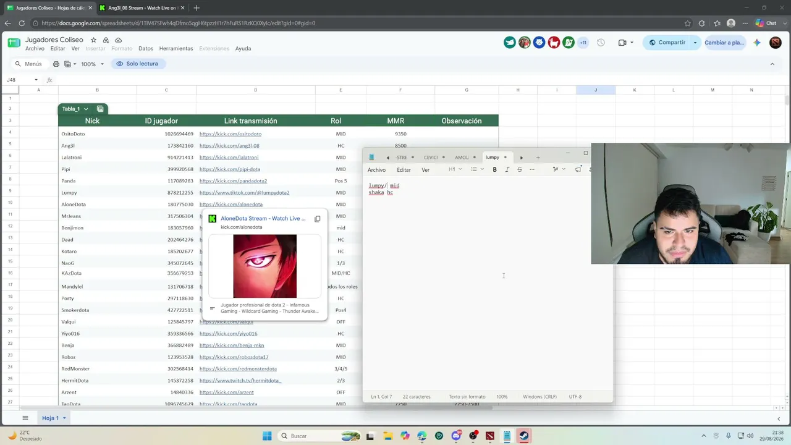Switch to the Ang3l_08 Stream browser tab
Screen dimensions: 791x445
click(x=142, y=8)
